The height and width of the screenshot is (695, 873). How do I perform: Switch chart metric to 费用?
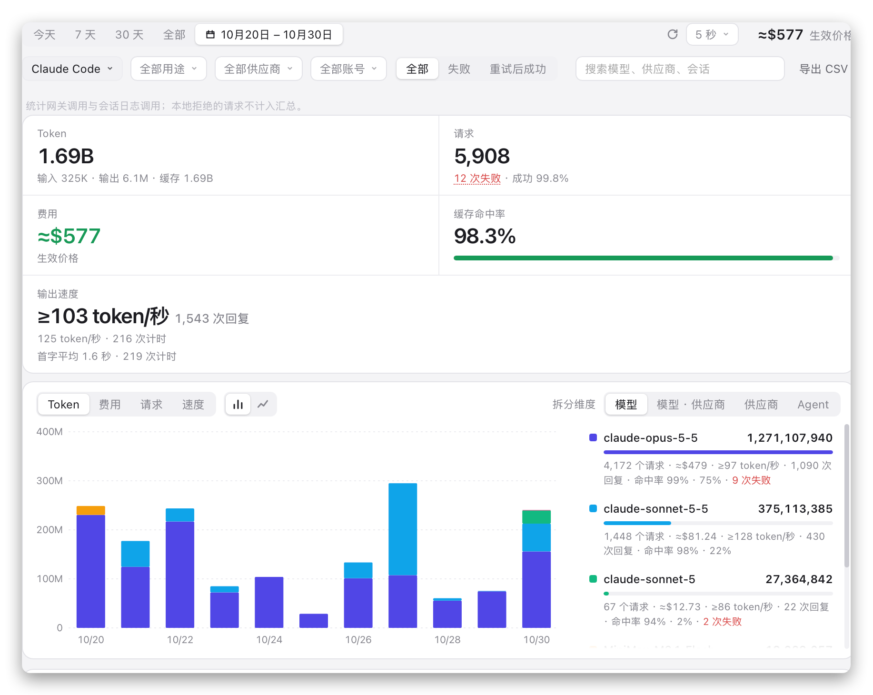click(x=109, y=405)
